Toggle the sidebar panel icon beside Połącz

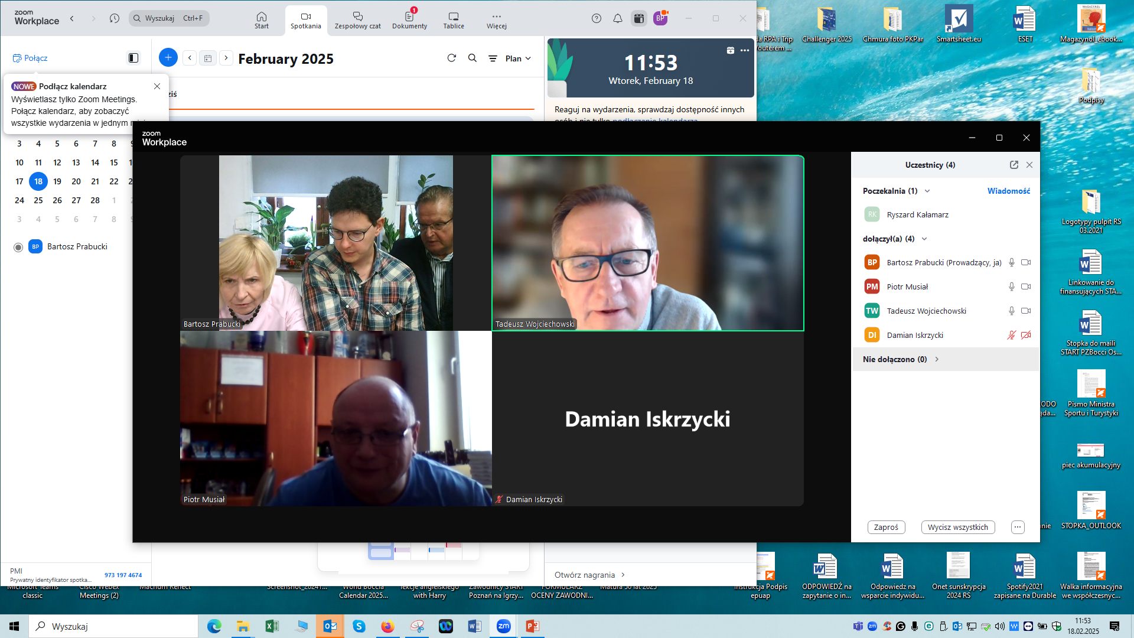click(133, 58)
